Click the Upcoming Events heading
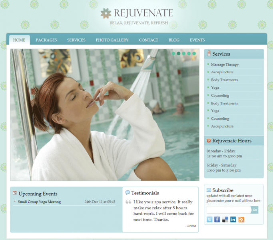The image size is (273, 240). [x=38, y=194]
